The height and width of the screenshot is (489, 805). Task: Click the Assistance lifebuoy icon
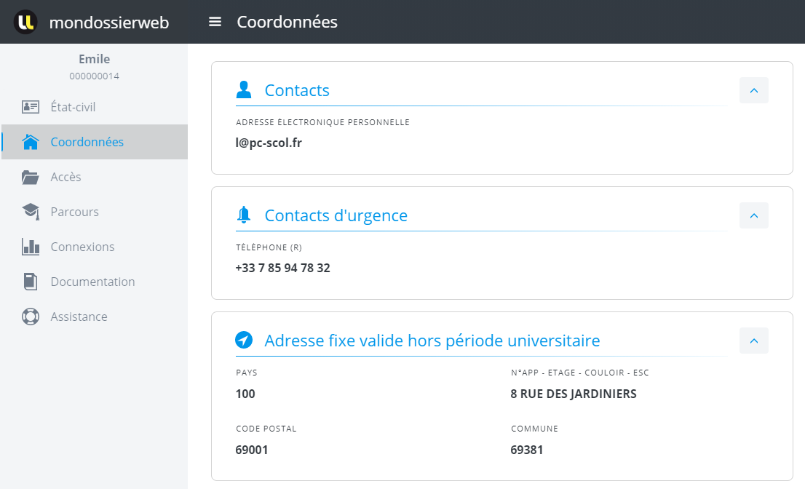coord(31,317)
